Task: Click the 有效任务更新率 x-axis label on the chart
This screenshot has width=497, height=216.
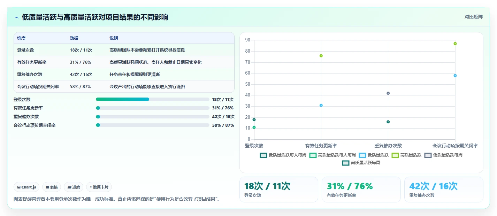Action: coord(321,146)
